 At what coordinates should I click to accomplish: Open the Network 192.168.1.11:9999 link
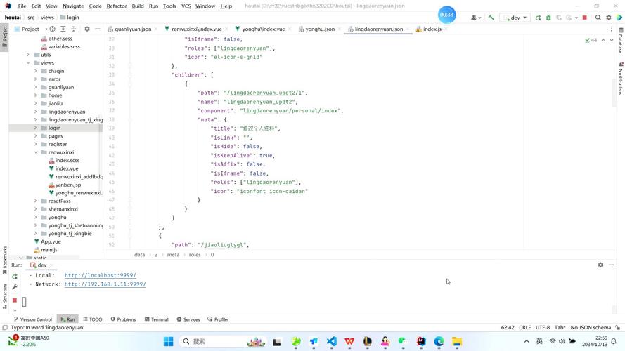pyautogui.click(x=105, y=284)
